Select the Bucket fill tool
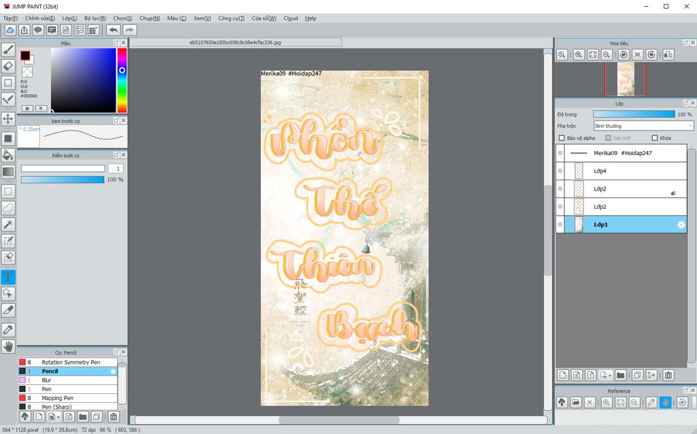The image size is (697, 434). (x=8, y=155)
